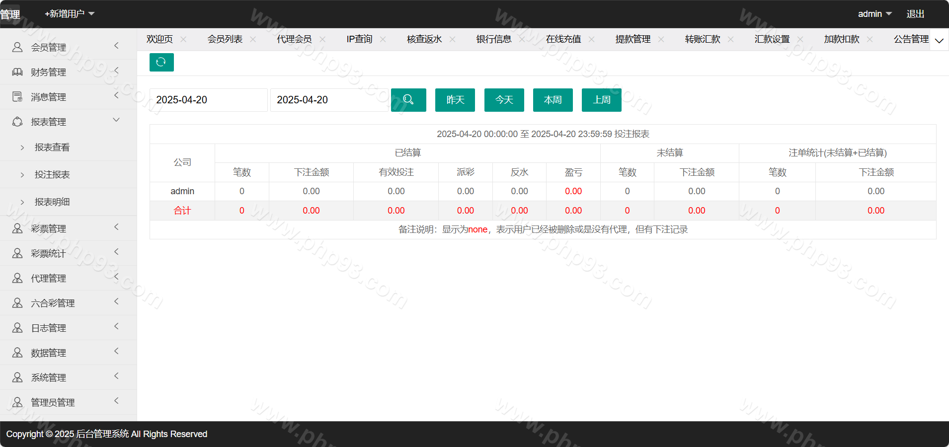Close the IP查询 tab
Image resolution: width=949 pixels, height=447 pixels.
383,39
